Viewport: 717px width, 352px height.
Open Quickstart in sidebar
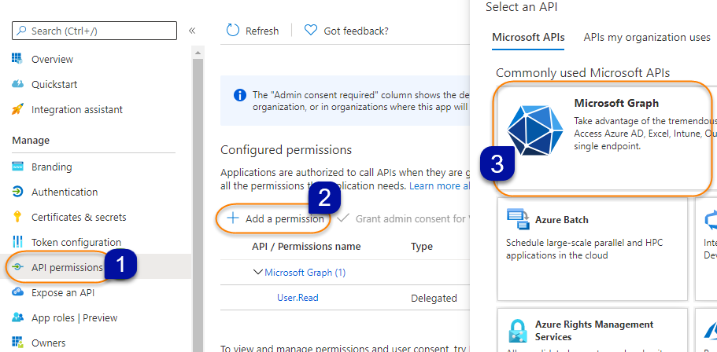54,84
